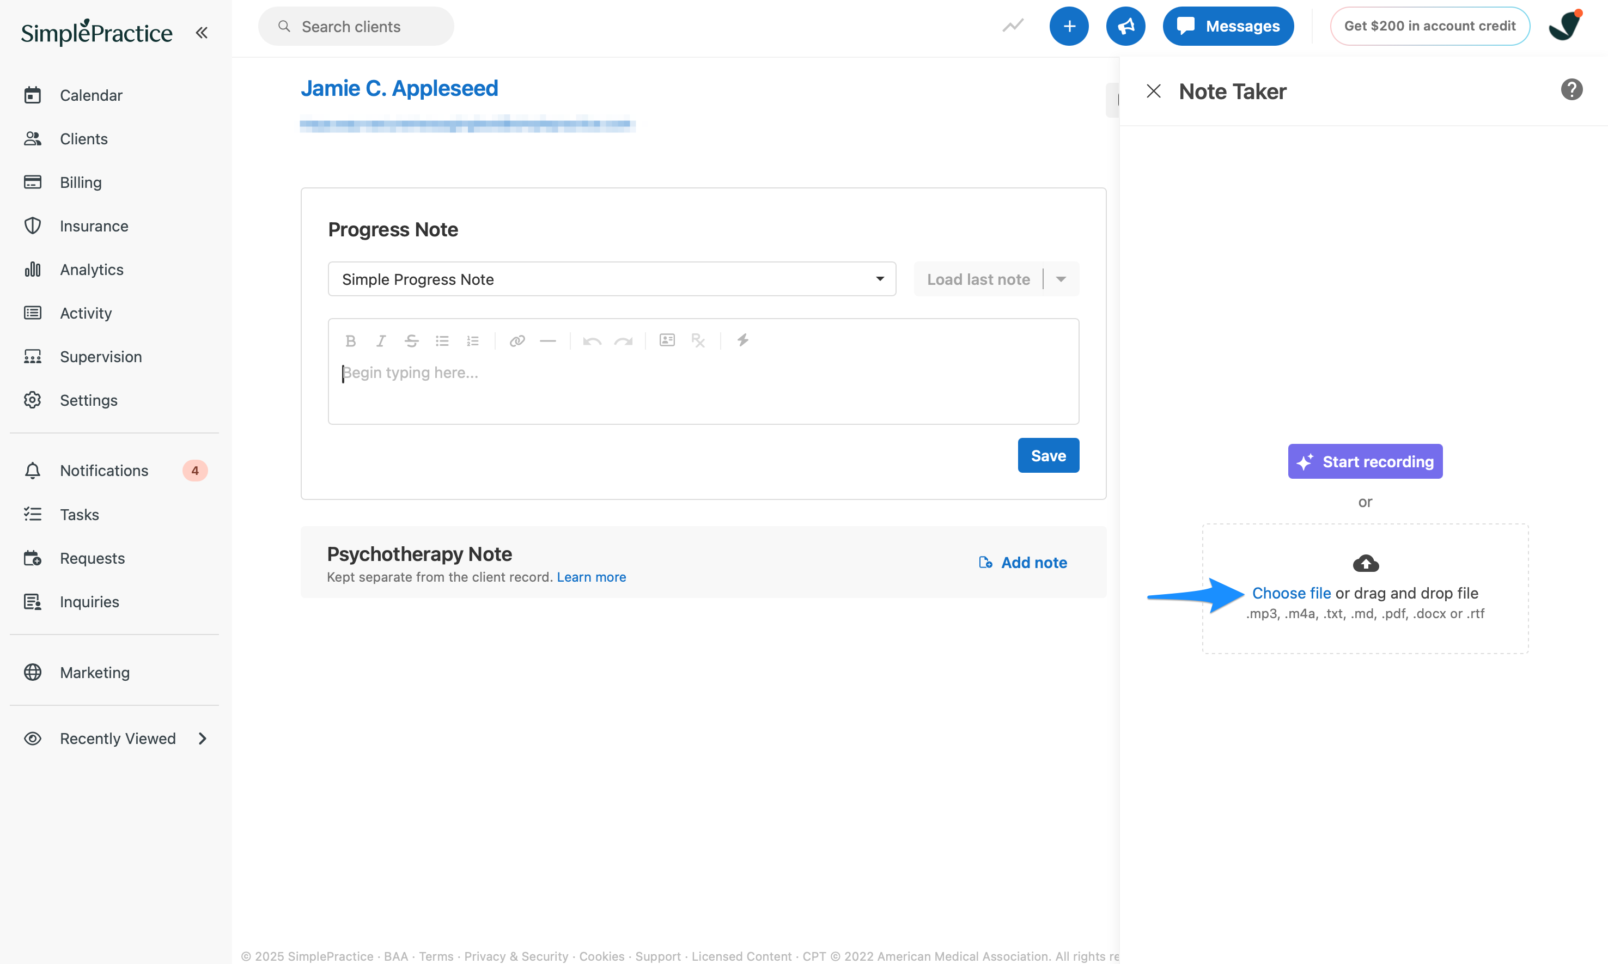The width and height of the screenshot is (1608, 964).
Task: Expand the Load last note arrow
Action: pos(1061,279)
